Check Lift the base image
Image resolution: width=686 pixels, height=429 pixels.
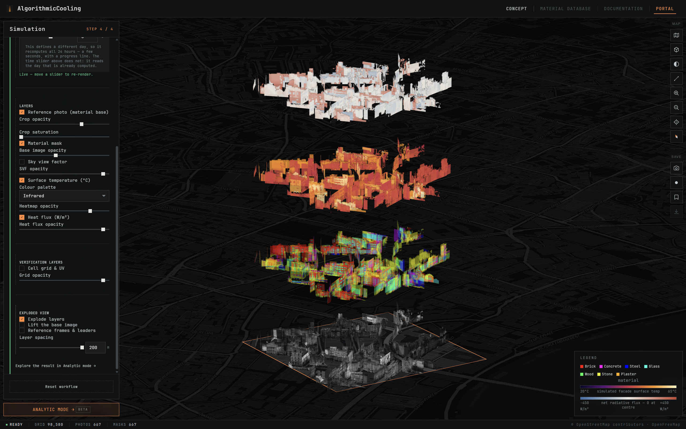(22, 325)
